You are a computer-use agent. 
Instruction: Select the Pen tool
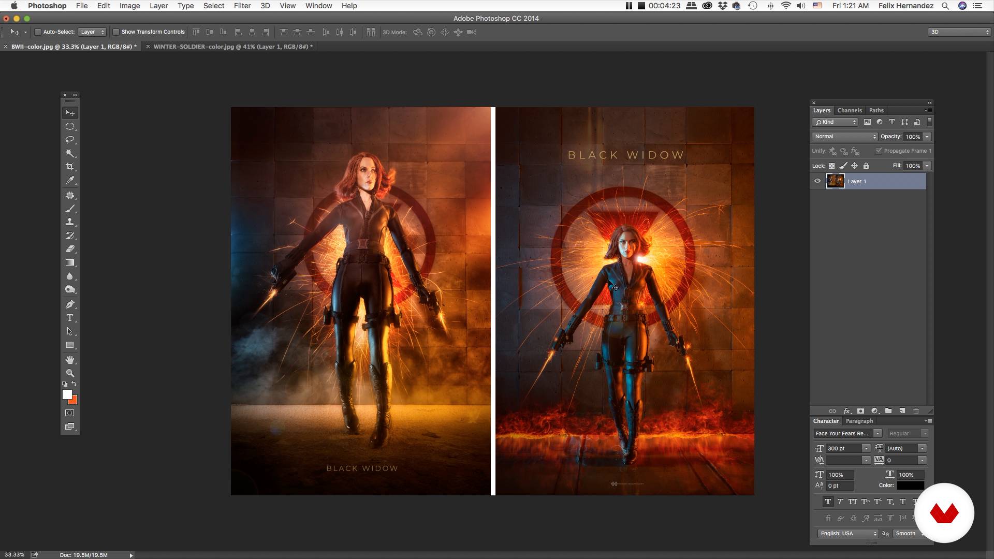[x=70, y=304]
